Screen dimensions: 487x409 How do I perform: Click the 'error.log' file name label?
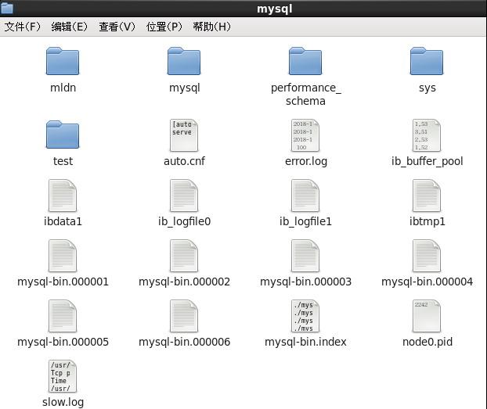pyautogui.click(x=306, y=161)
